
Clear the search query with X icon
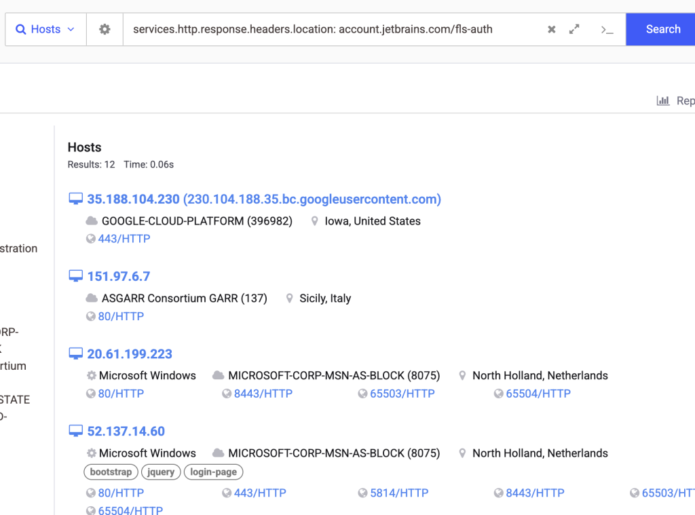[x=552, y=30]
